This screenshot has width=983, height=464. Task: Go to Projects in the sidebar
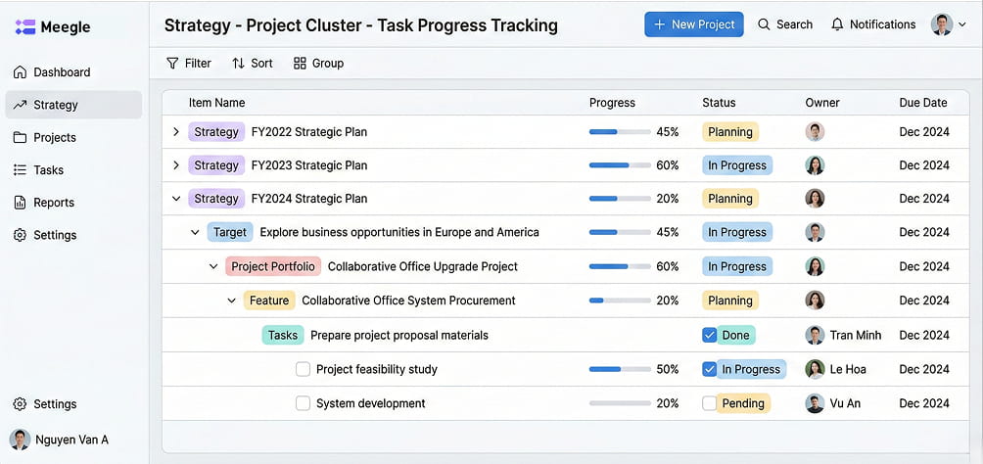point(54,138)
